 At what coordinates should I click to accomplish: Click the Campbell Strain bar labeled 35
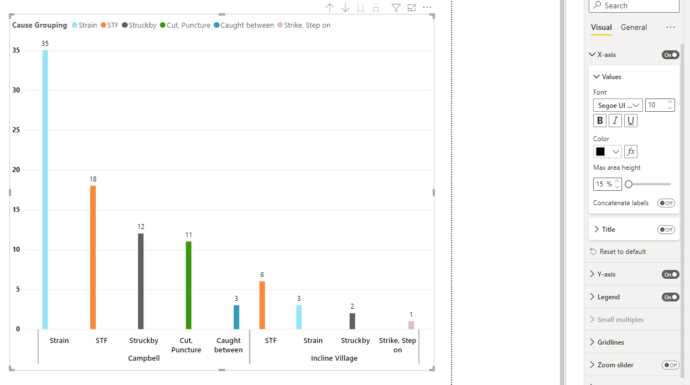pyautogui.click(x=45, y=190)
